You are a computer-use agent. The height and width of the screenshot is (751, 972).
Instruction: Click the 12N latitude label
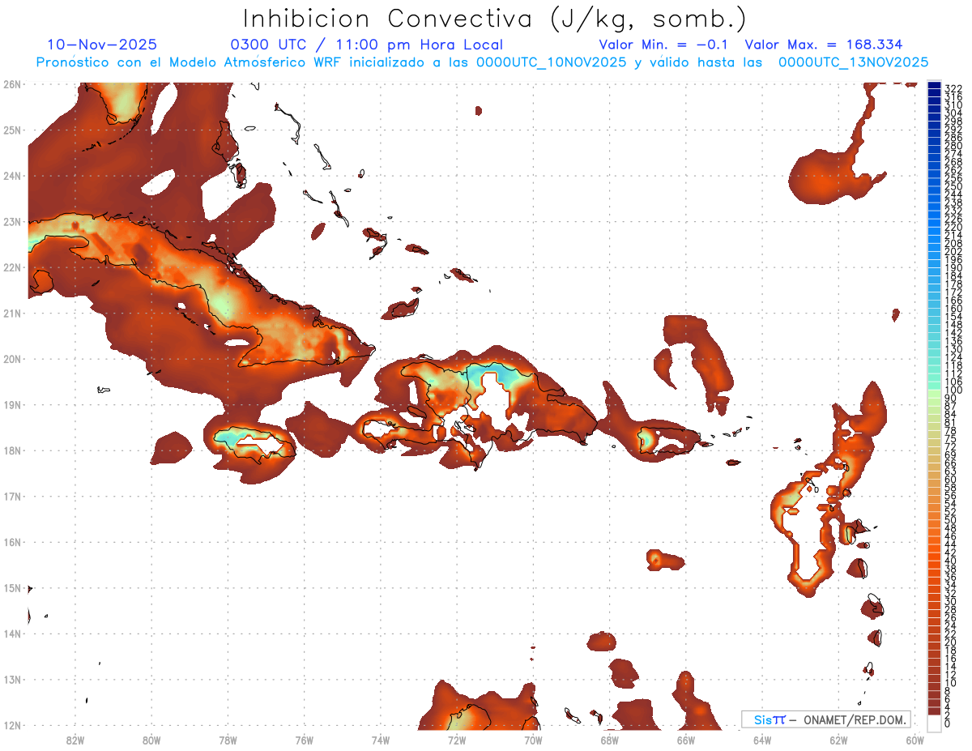point(11,725)
